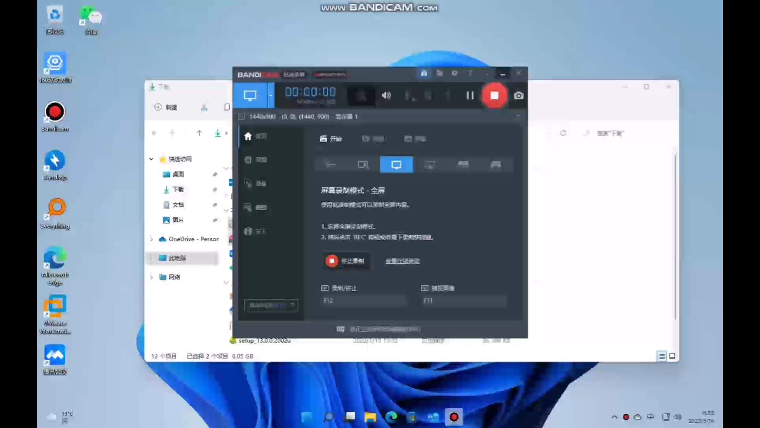Click the Bandicam icon in the taskbar
760x428 pixels.
click(x=454, y=417)
